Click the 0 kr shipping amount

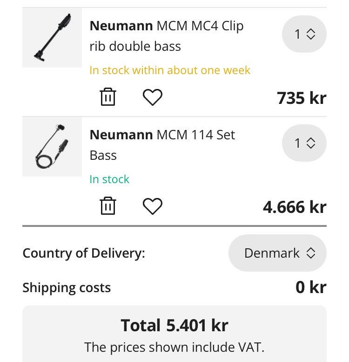click(x=311, y=287)
